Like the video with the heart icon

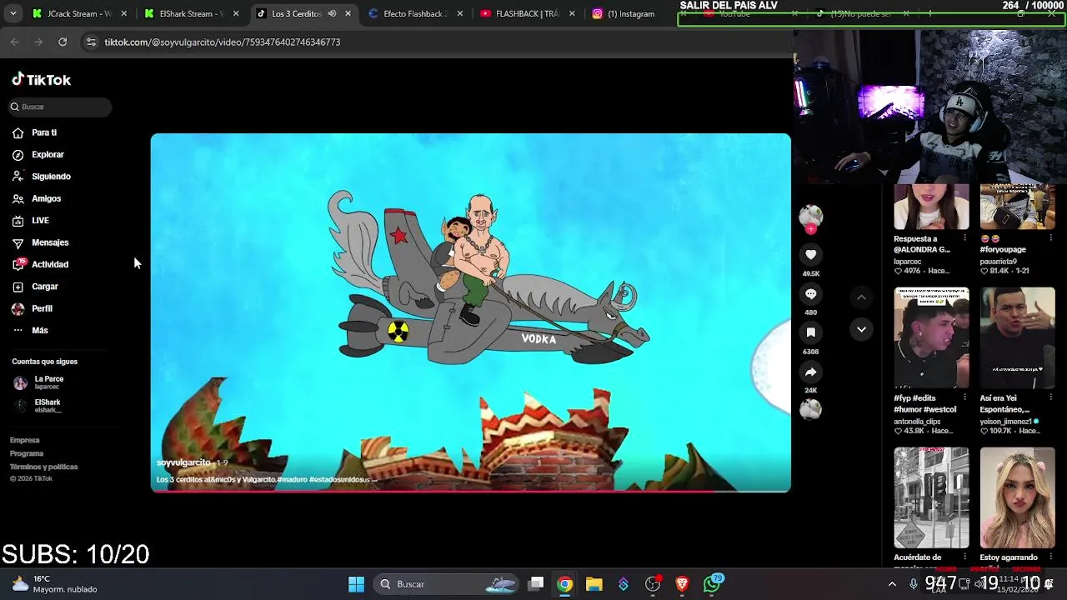coord(810,255)
